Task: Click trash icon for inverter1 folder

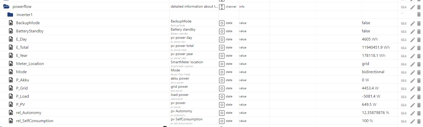Action: point(419,15)
